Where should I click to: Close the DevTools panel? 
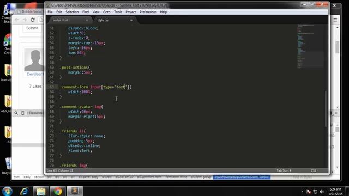pyautogui.click(x=336, y=113)
